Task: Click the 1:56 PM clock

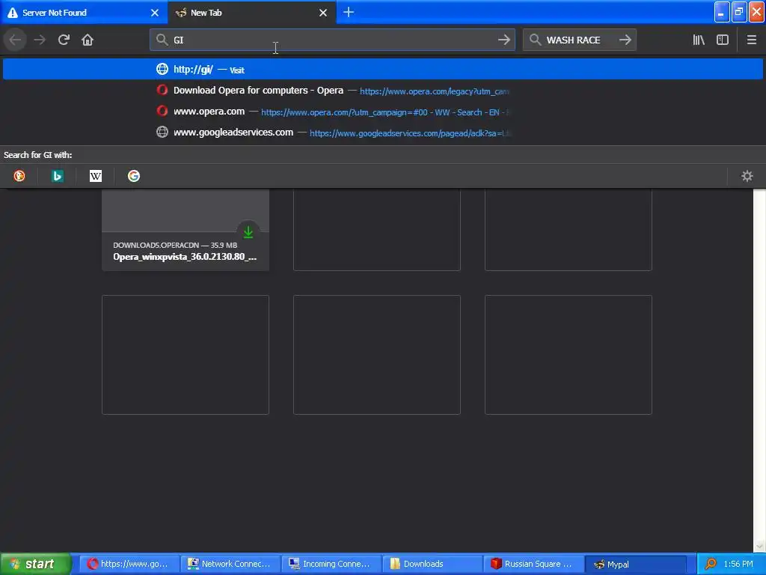Action: 738,564
